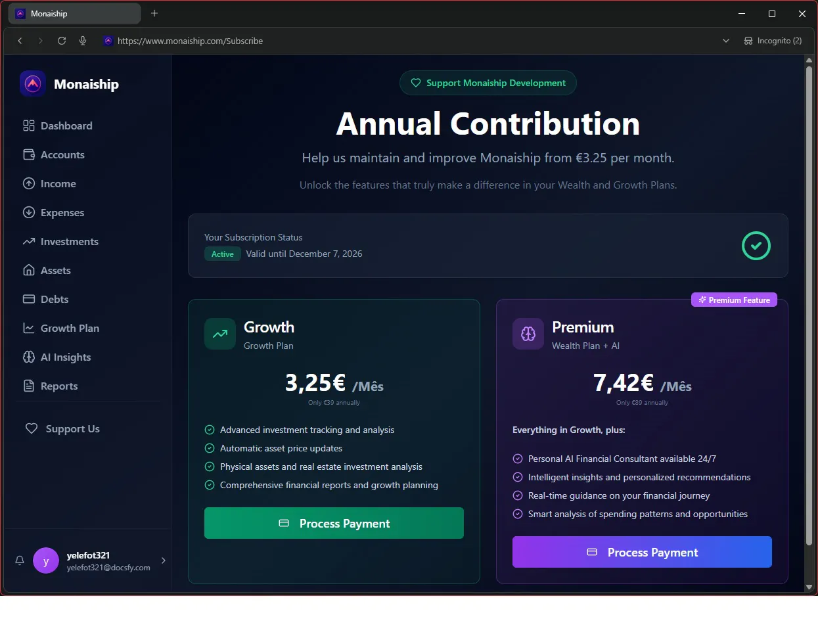The height and width of the screenshot is (638, 818).
Task: Click 'Everything in Growth, plus:' text
Action: (569, 430)
